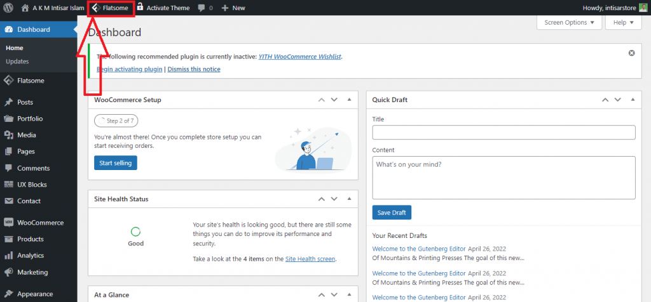Open the WordPress logo menu
651x302 pixels.
pyautogui.click(x=8, y=8)
